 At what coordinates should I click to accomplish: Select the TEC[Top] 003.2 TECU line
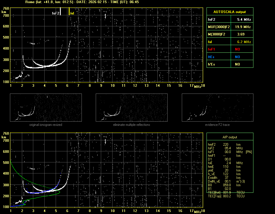(226, 196)
